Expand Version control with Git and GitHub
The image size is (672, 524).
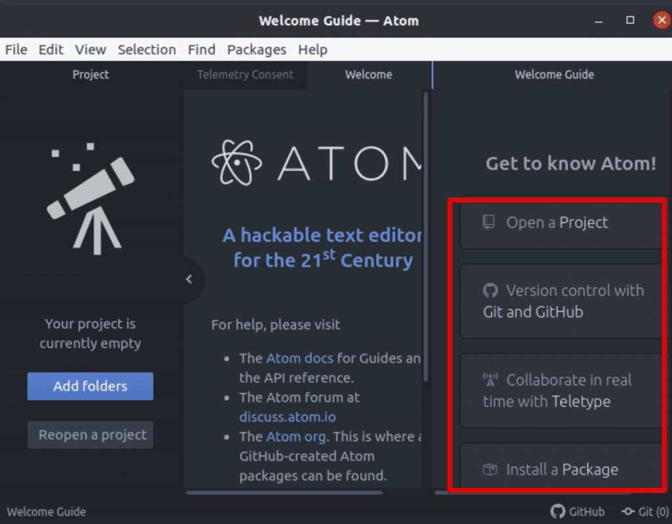click(x=563, y=301)
